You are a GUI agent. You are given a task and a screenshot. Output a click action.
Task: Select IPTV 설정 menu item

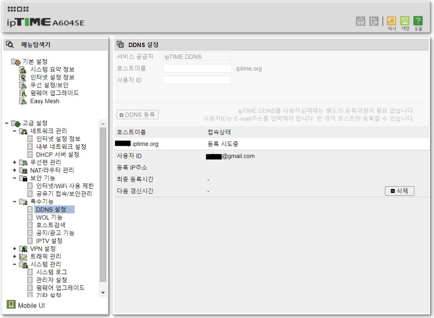tap(49, 241)
